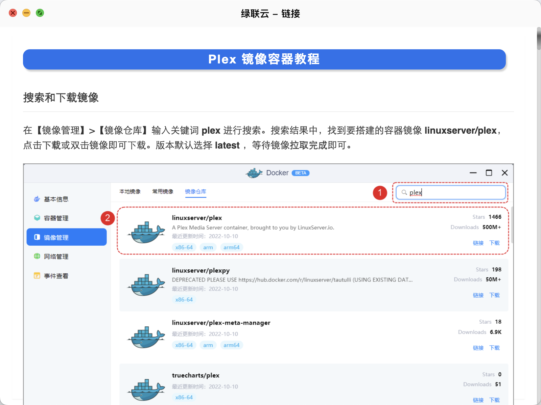Screen dimensions: 541x405
Task: Click 下载 for linuxserver/plex
Action: 494,243
